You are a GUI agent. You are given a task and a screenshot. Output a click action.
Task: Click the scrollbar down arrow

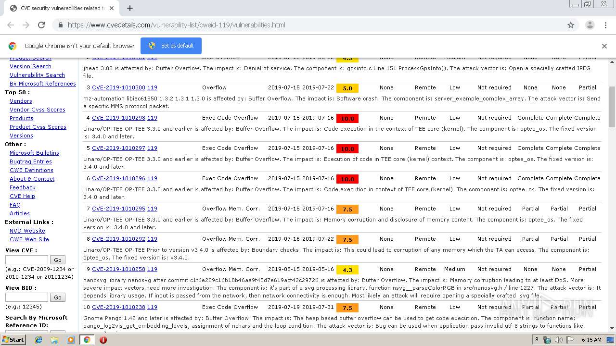click(612, 328)
